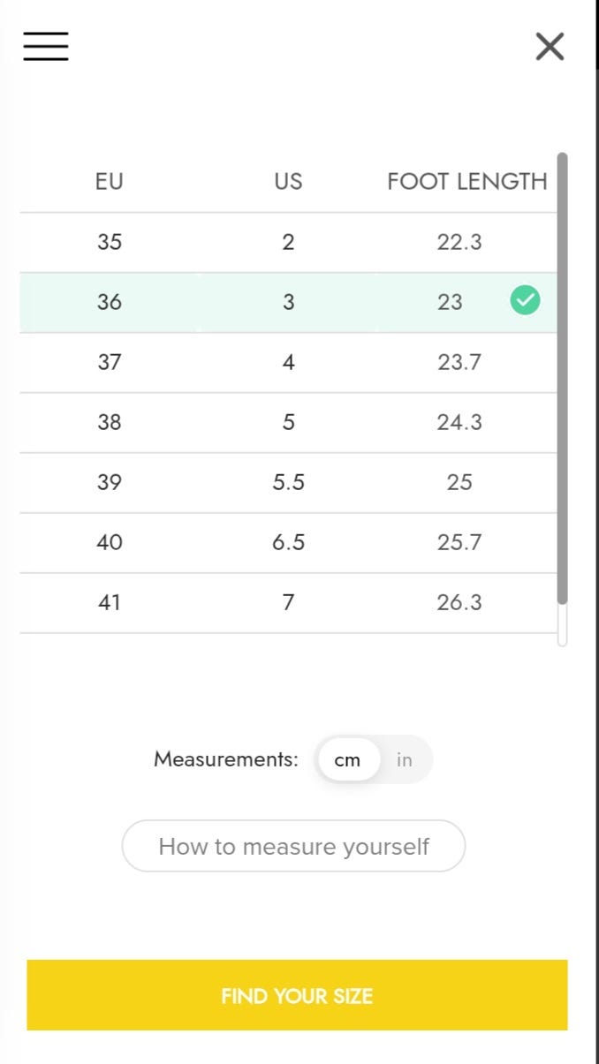599x1064 pixels.
Task: Open the hamburger menu
Action: click(x=46, y=46)
